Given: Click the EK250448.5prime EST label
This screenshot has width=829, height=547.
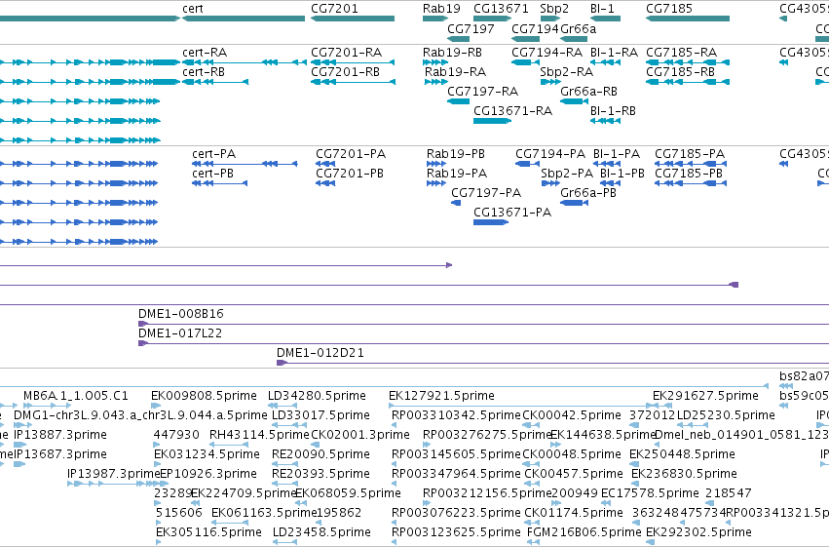Looking at the screenshot, I should coord(682,454).
